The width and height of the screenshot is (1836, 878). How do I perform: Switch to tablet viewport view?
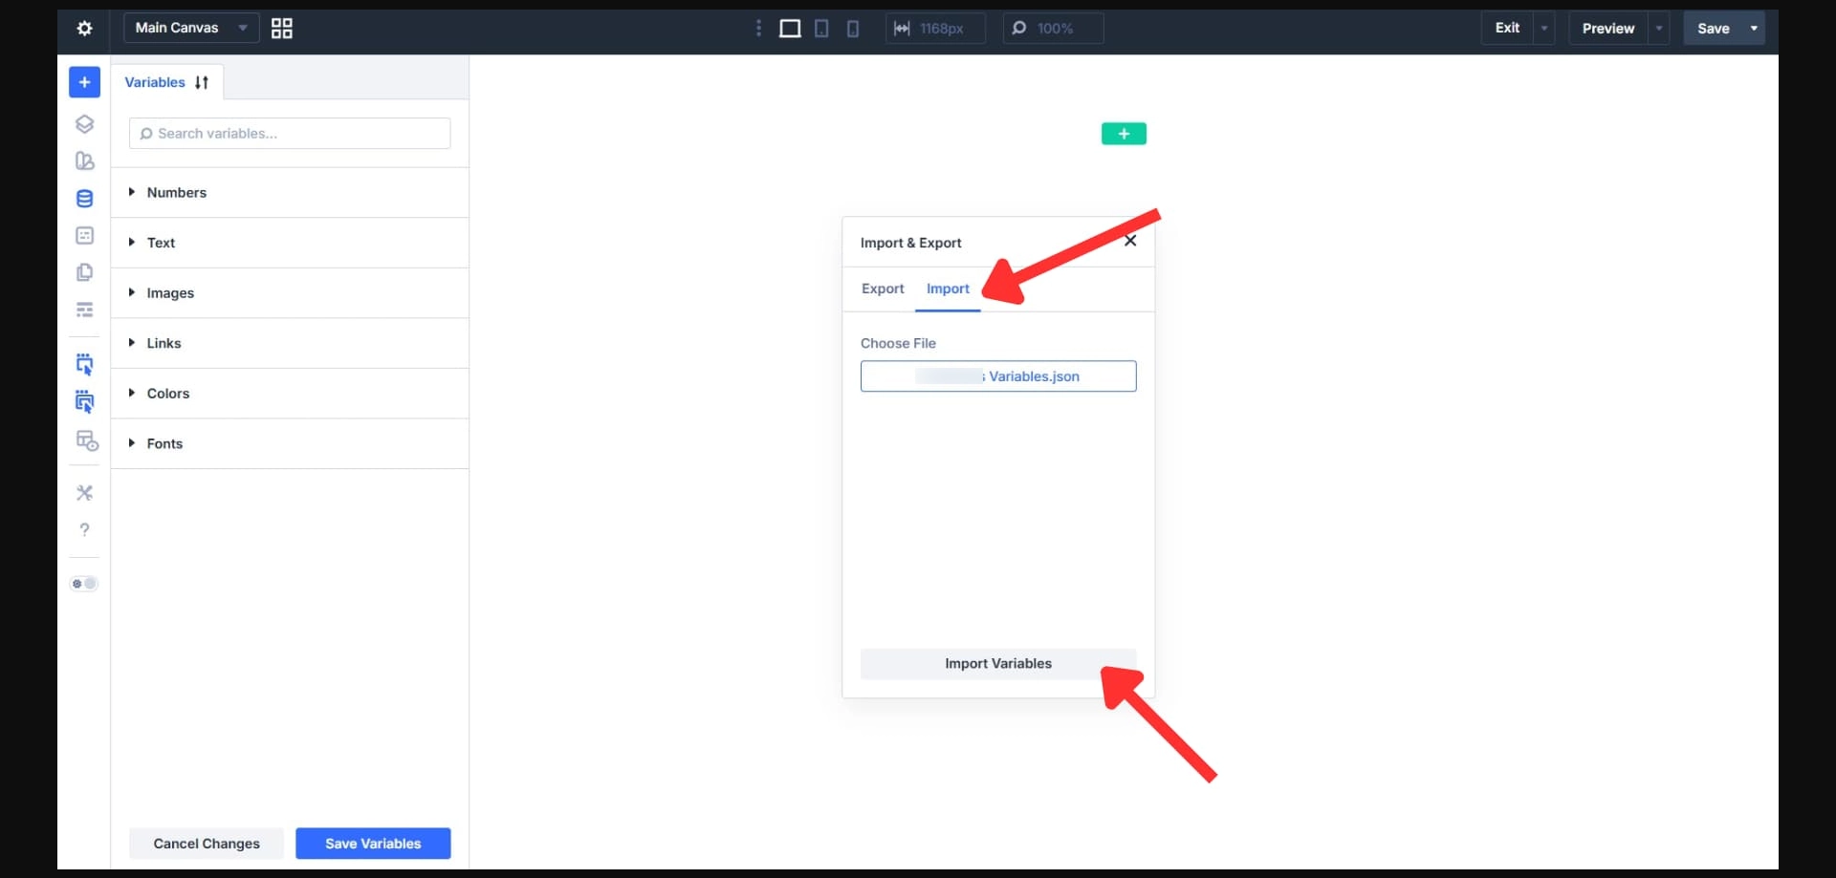coord(821,29)
